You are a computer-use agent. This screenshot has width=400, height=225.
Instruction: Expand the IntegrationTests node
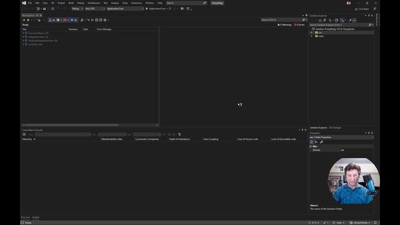[23, 37]
